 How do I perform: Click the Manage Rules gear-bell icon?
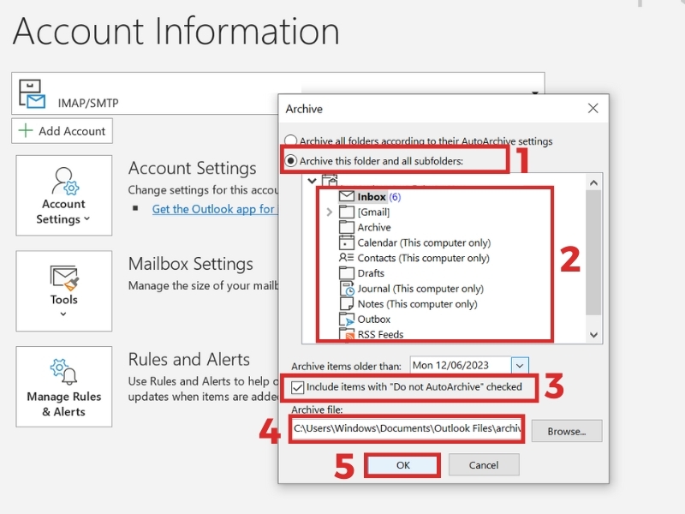[x=63, y=372]
